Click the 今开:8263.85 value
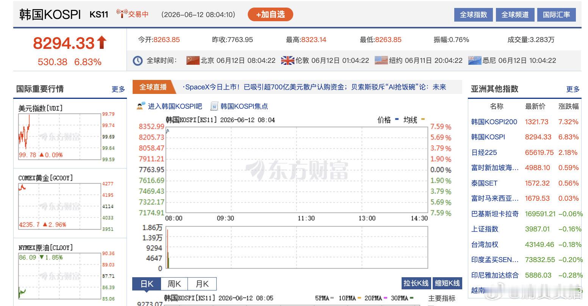The image size is (588, 306). pyautogui.click(x=159, y=40)
